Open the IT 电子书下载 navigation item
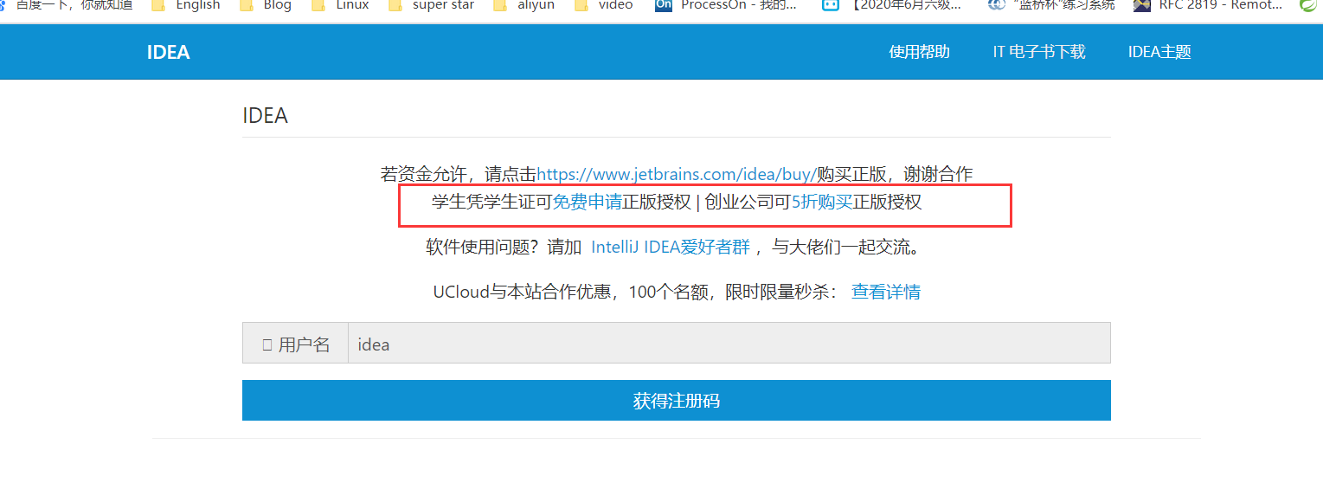This screenshot has height=502, width=1323. pos(1038,52)
